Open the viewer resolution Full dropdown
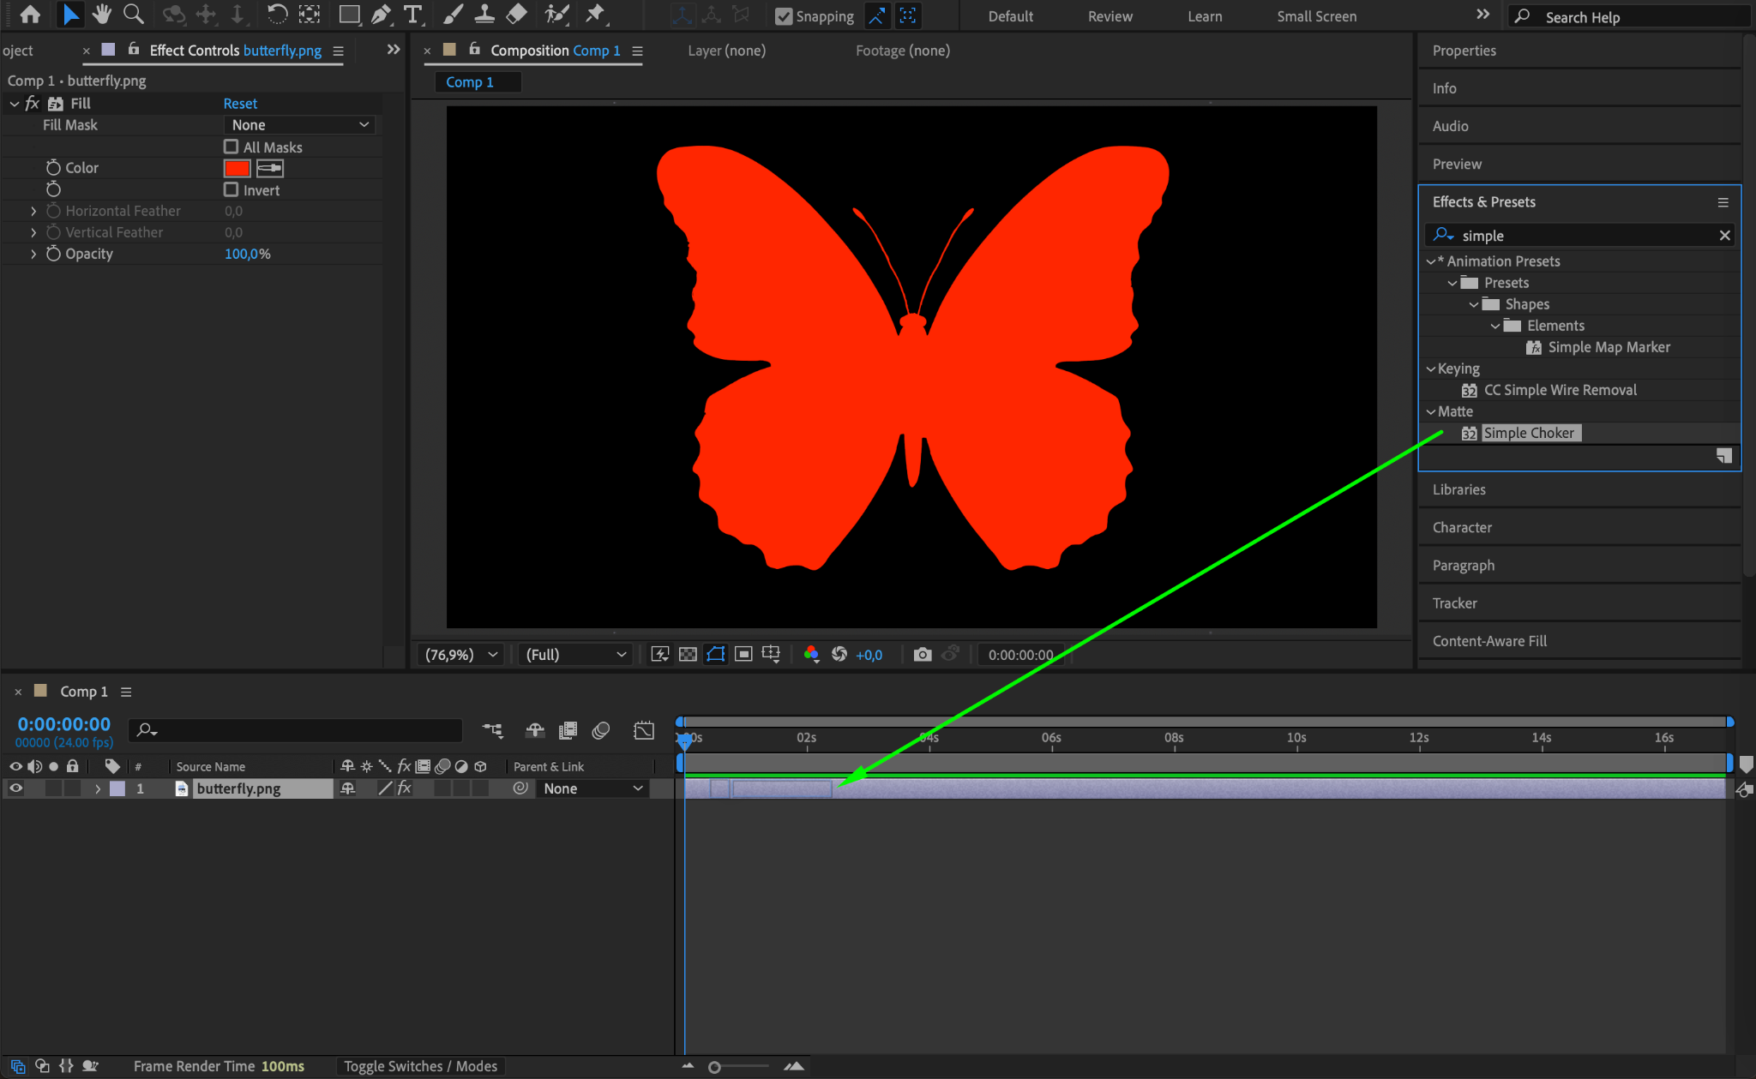The image size is (1756, 1079). (575, 655)
